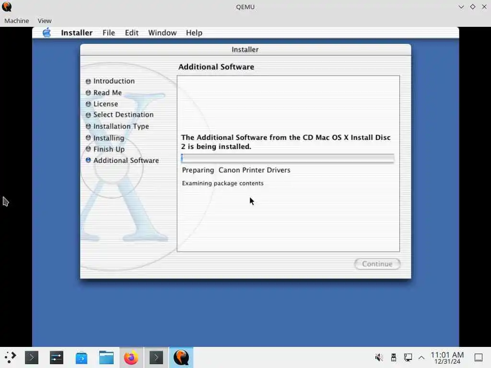Select the QEMU taskbar entry
This screenshot has width=491, height=368.
pyautogui.click(x=181, y=357)
